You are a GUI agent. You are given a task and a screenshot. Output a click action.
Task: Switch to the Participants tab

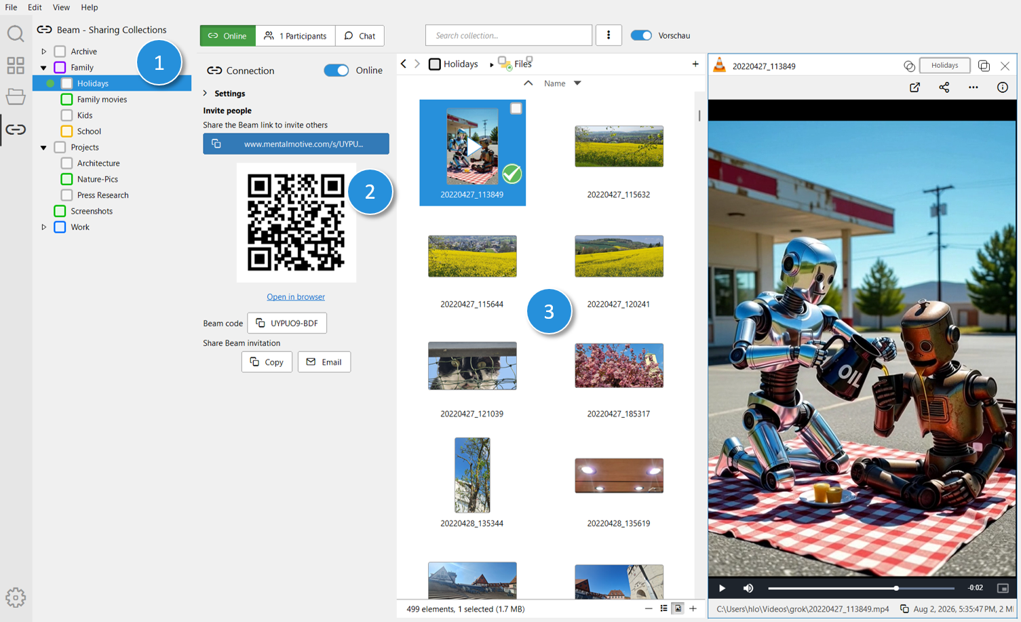[295, 35]
